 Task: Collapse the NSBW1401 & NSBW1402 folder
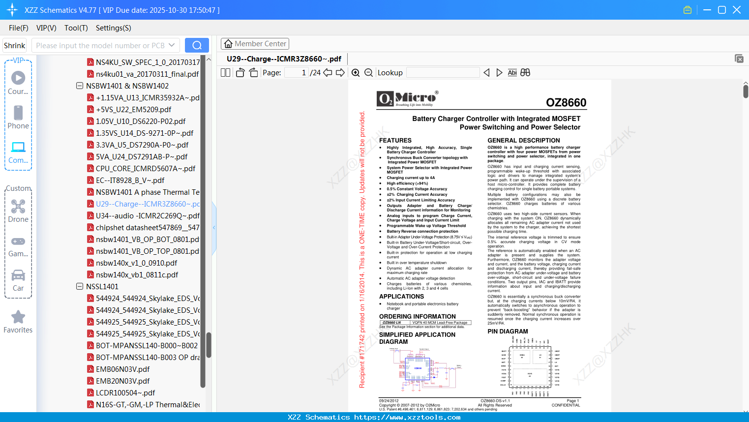pyautogui.click(x=80, y=86)
